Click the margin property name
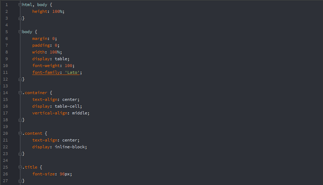 coord(39,38)
